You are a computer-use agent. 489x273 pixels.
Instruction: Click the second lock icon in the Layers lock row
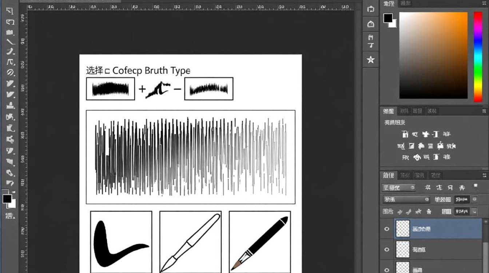click(x=409, y=211)
